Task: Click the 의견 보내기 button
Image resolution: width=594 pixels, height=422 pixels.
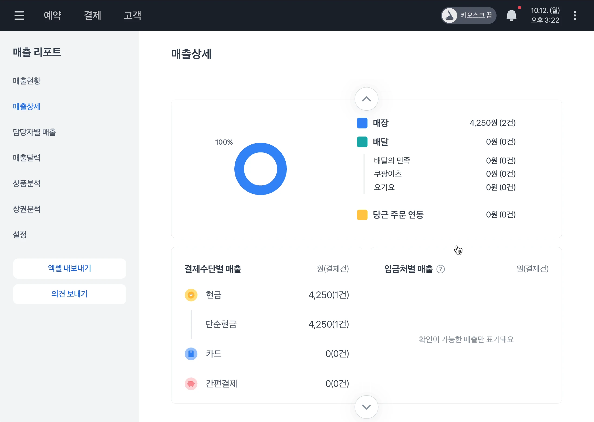Action: 70,294
